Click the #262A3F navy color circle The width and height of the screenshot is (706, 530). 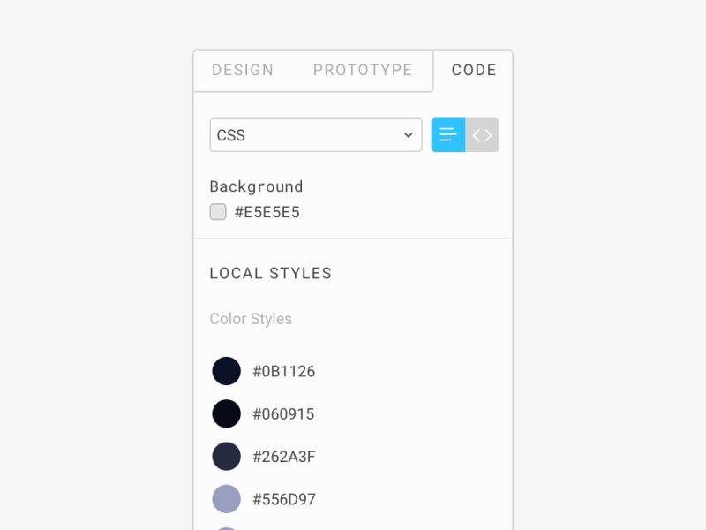coord(226,456)
